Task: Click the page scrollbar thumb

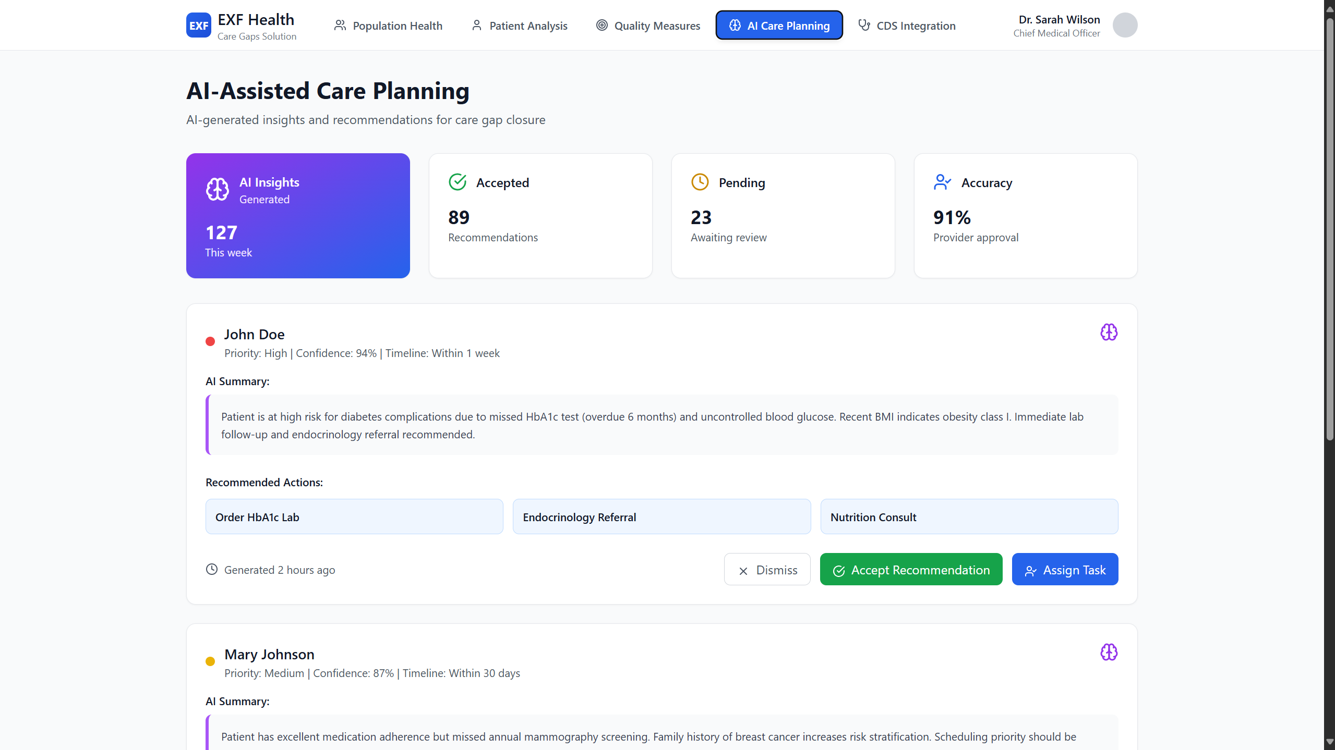Action: (1330, 229)
